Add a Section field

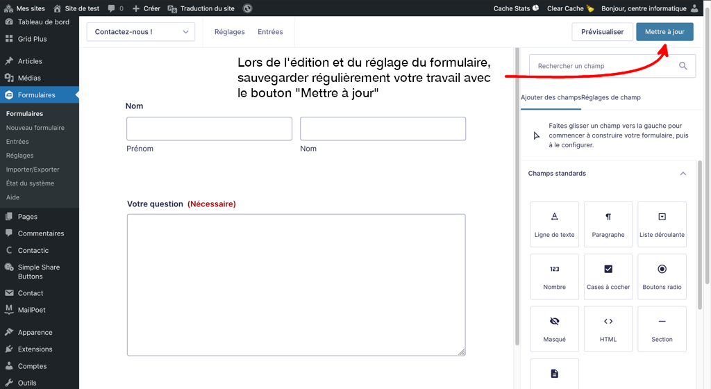[662, 329]
